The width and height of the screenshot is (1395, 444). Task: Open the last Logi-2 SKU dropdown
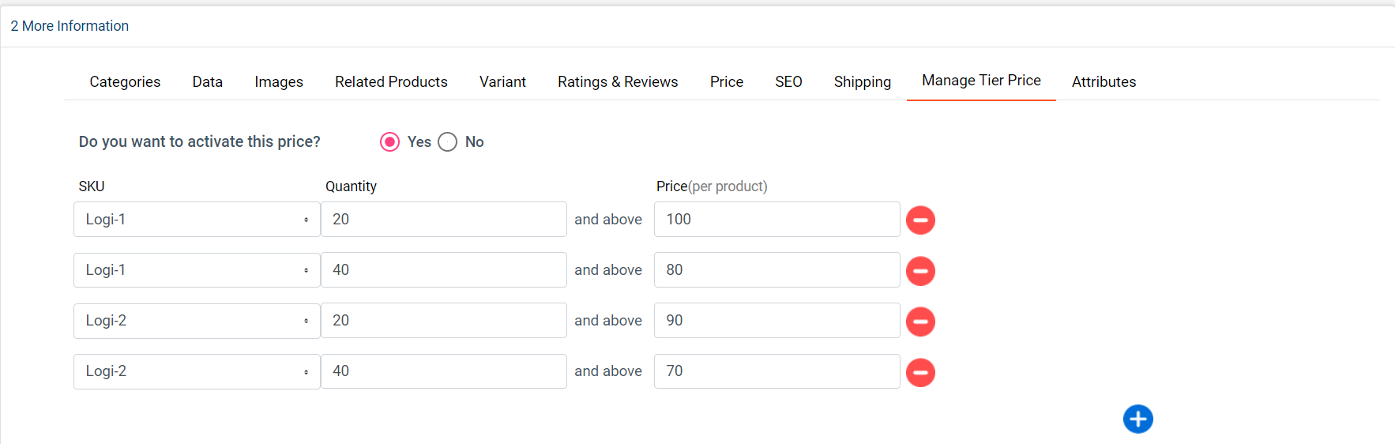(x=197, y=371)
